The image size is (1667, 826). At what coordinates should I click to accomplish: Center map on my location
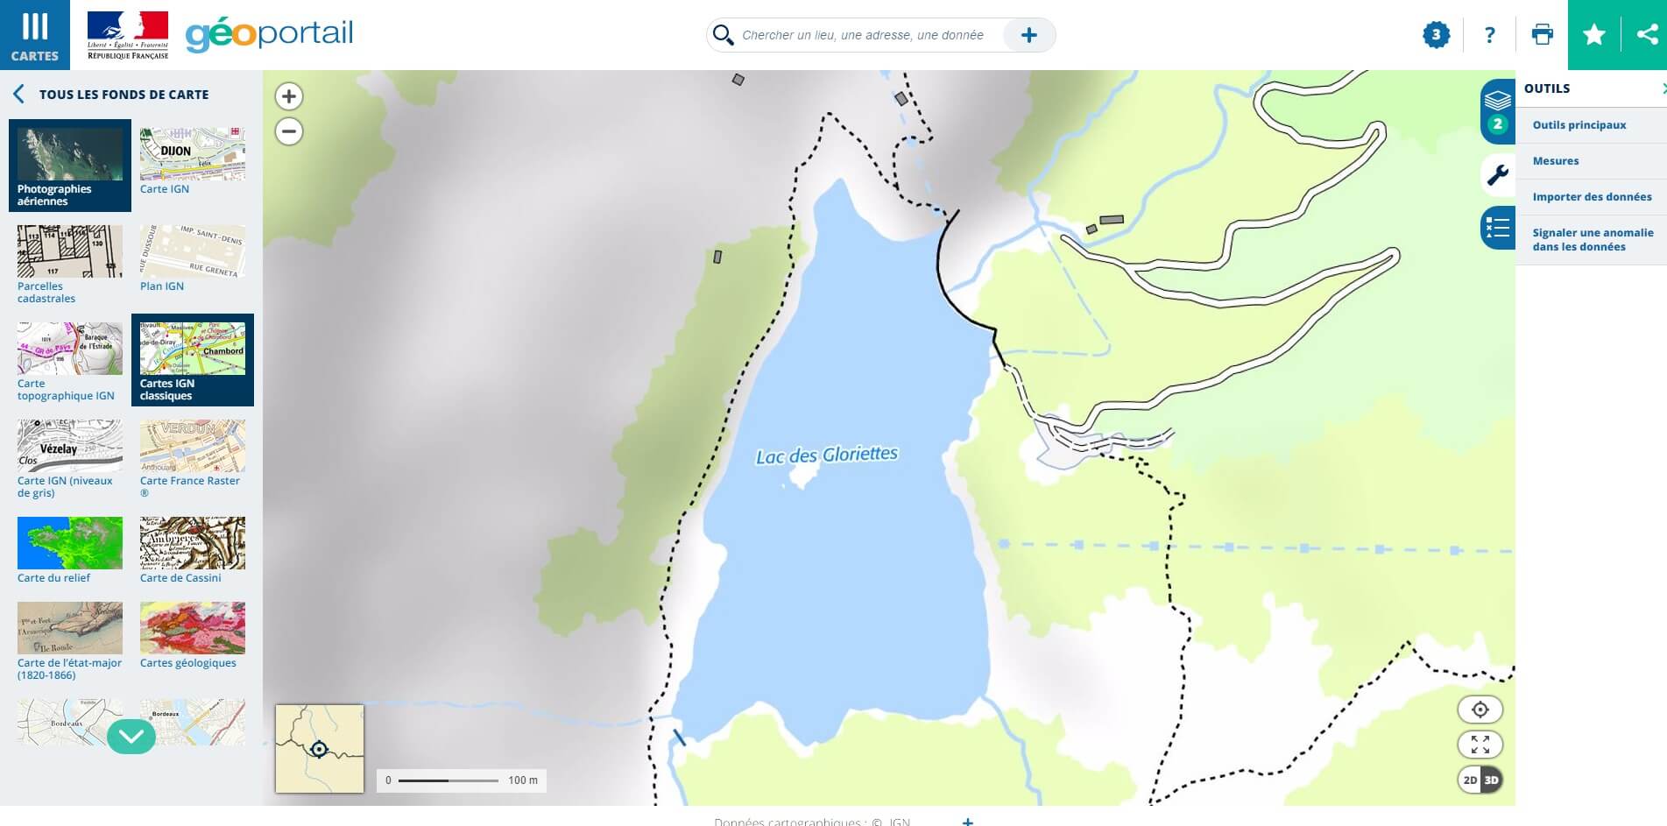1480,710
